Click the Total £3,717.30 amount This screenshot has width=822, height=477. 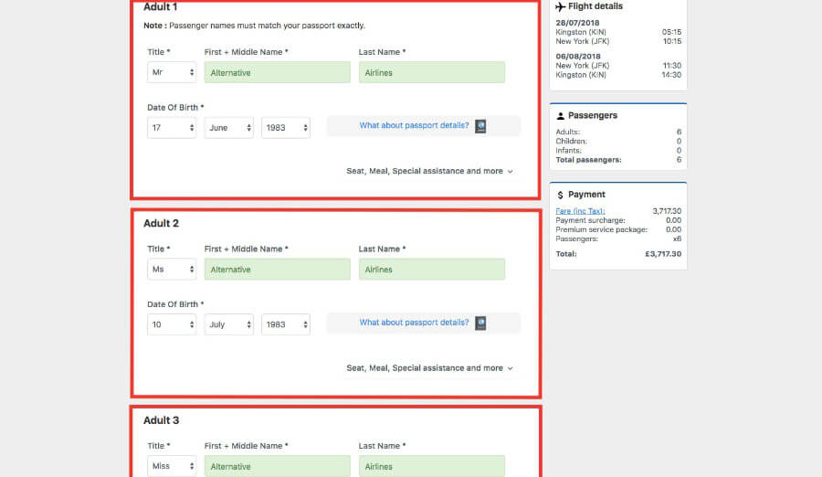click(663, 254)
